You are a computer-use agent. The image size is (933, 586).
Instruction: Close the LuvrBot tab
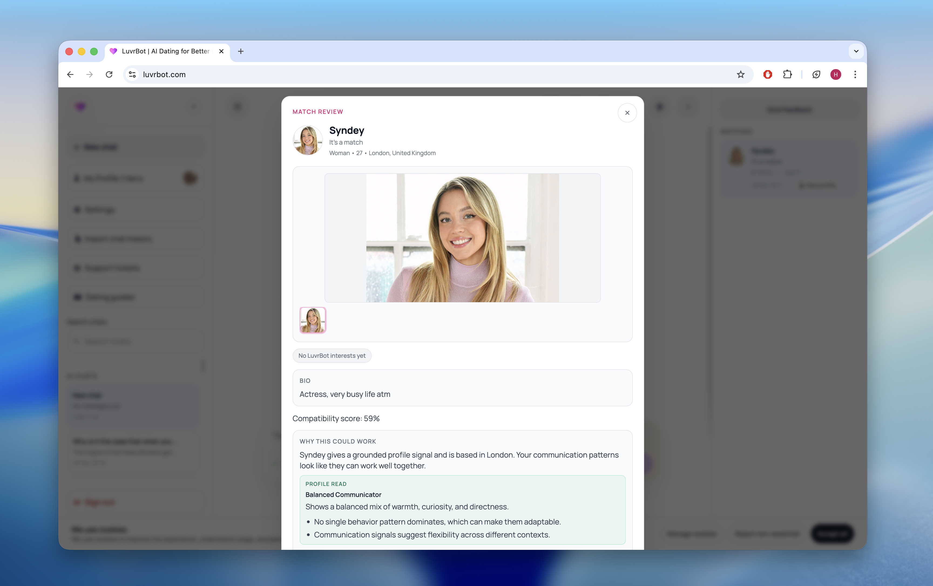pyautogui.click(x=221, y=51)
